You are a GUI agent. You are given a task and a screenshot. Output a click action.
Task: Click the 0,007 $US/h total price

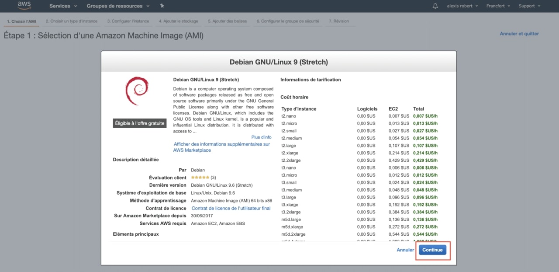425,116
